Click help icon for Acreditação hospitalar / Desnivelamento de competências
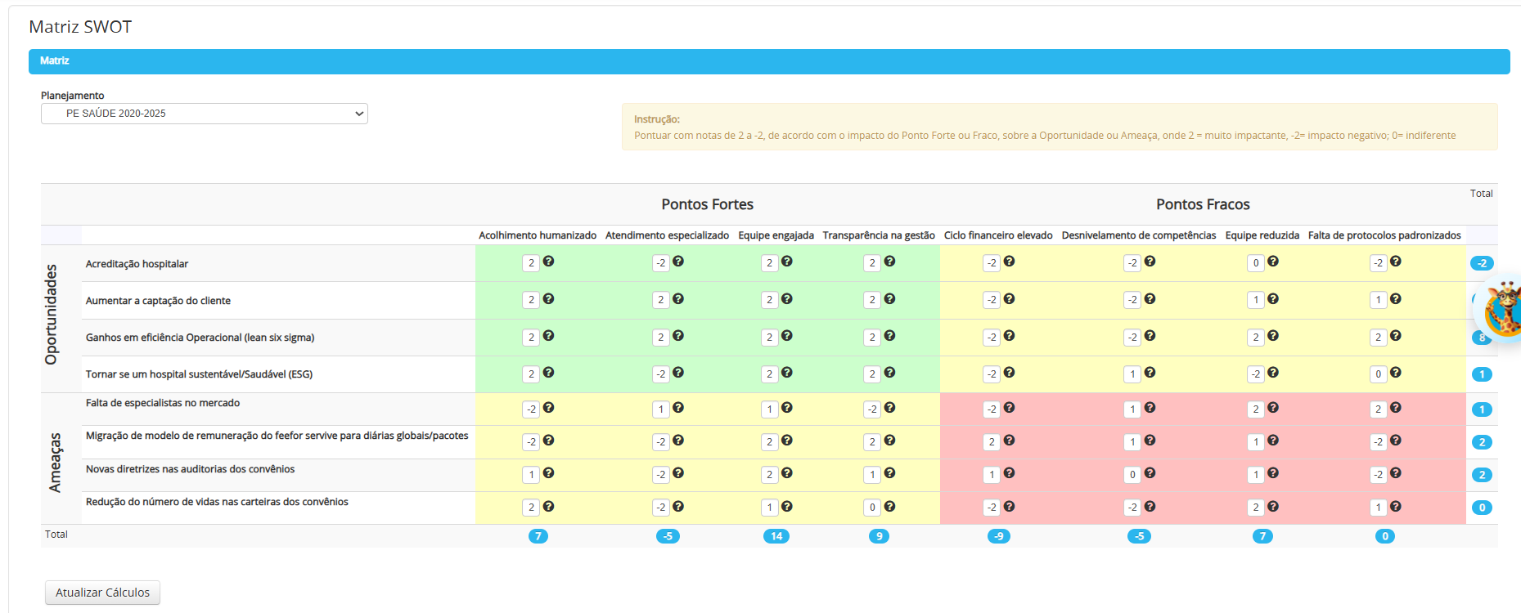Screen dimensions: 1521x613 (1150, 262)
